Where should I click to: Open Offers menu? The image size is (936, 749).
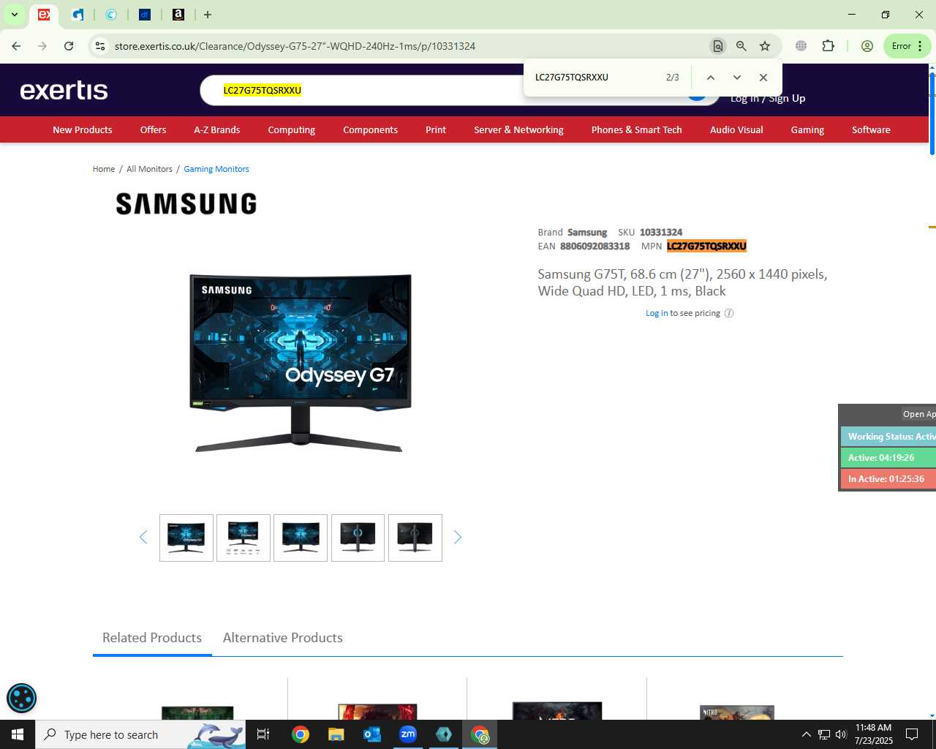point(153,129)
